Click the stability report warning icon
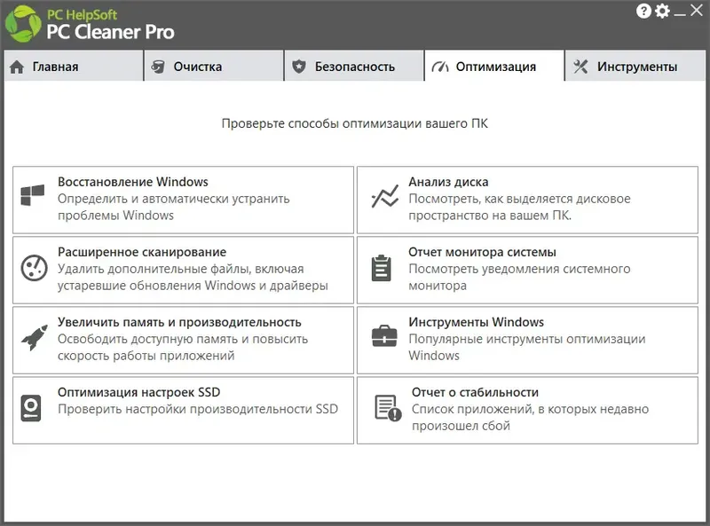The width and height of the screenshot is (710, 526). click(387, 408)
